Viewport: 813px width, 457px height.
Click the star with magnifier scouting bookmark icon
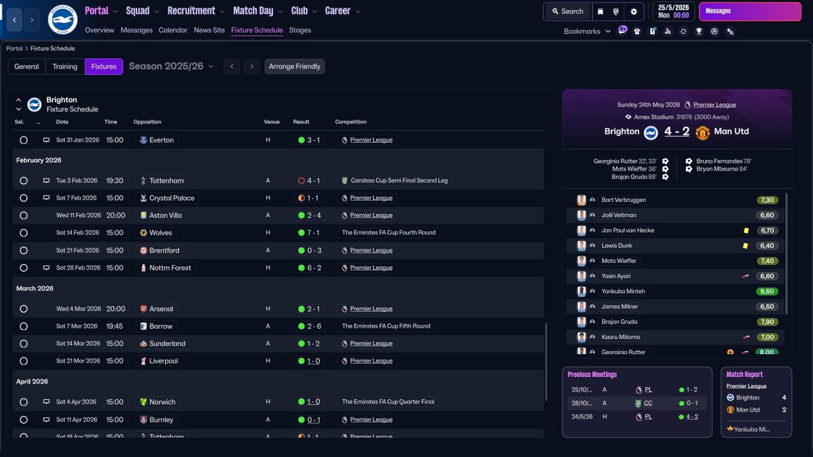click(x=730, y=31)
